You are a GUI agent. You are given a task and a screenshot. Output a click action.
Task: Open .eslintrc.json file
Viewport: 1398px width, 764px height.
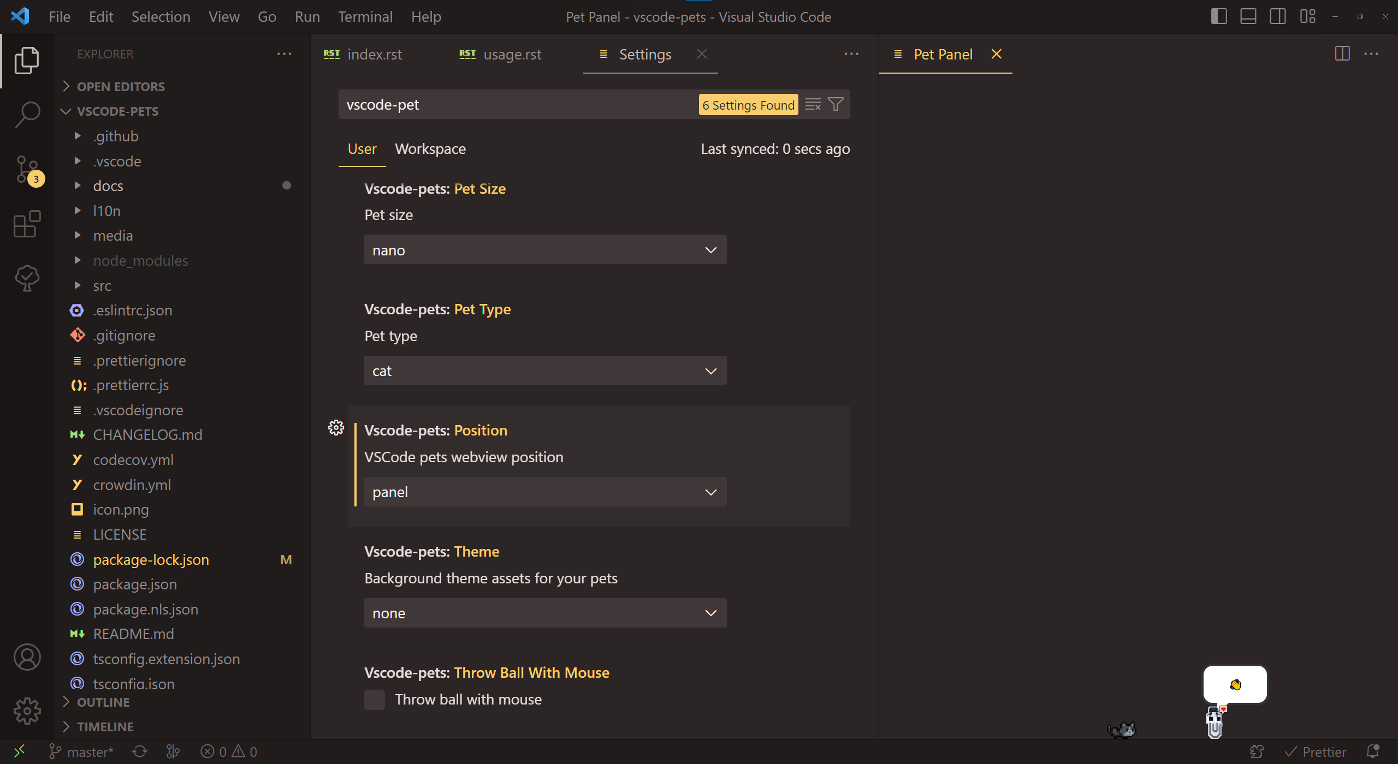point(182,311)
